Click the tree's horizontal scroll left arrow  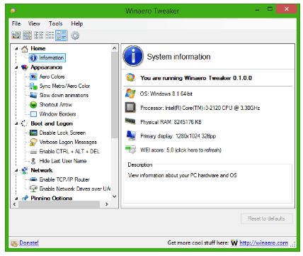pyautogui.click(x=14, y=204)
